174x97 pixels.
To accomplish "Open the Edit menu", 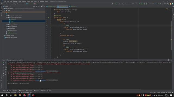I will [8, 1].
